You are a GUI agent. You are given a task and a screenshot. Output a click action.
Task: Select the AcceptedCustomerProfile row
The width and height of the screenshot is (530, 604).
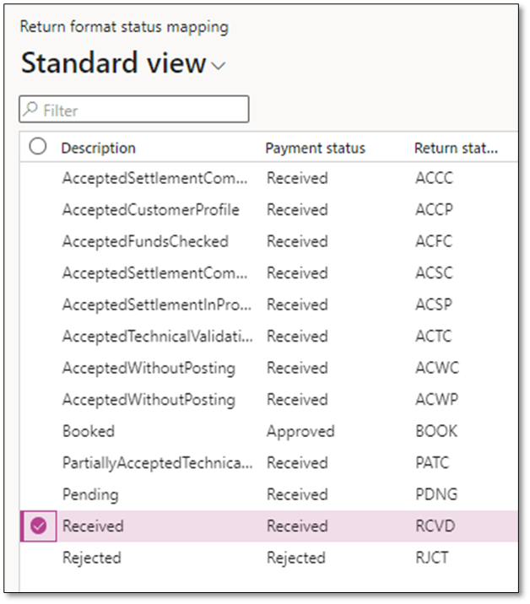click(x=150, y=210)
